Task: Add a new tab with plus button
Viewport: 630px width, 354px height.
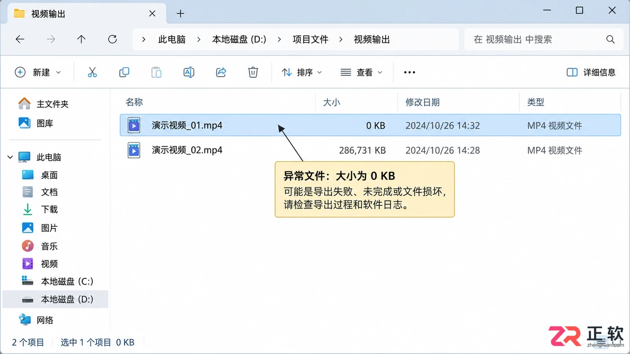Action: tap(180, 14)
